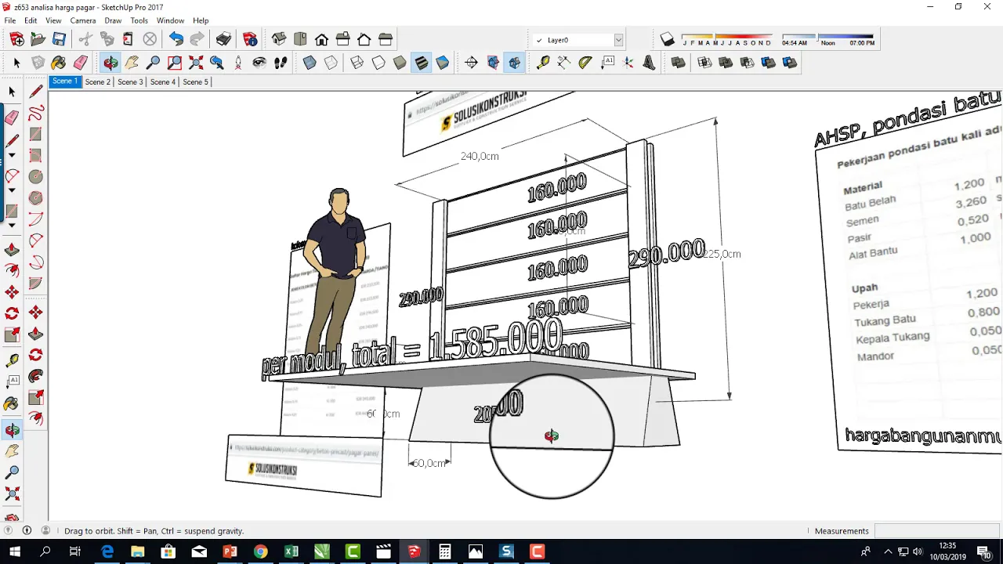Adjust the shadow time-of-day slider
Image resolution: width=1003 pixels, height=564 pixels.
[x=827, y=37]
